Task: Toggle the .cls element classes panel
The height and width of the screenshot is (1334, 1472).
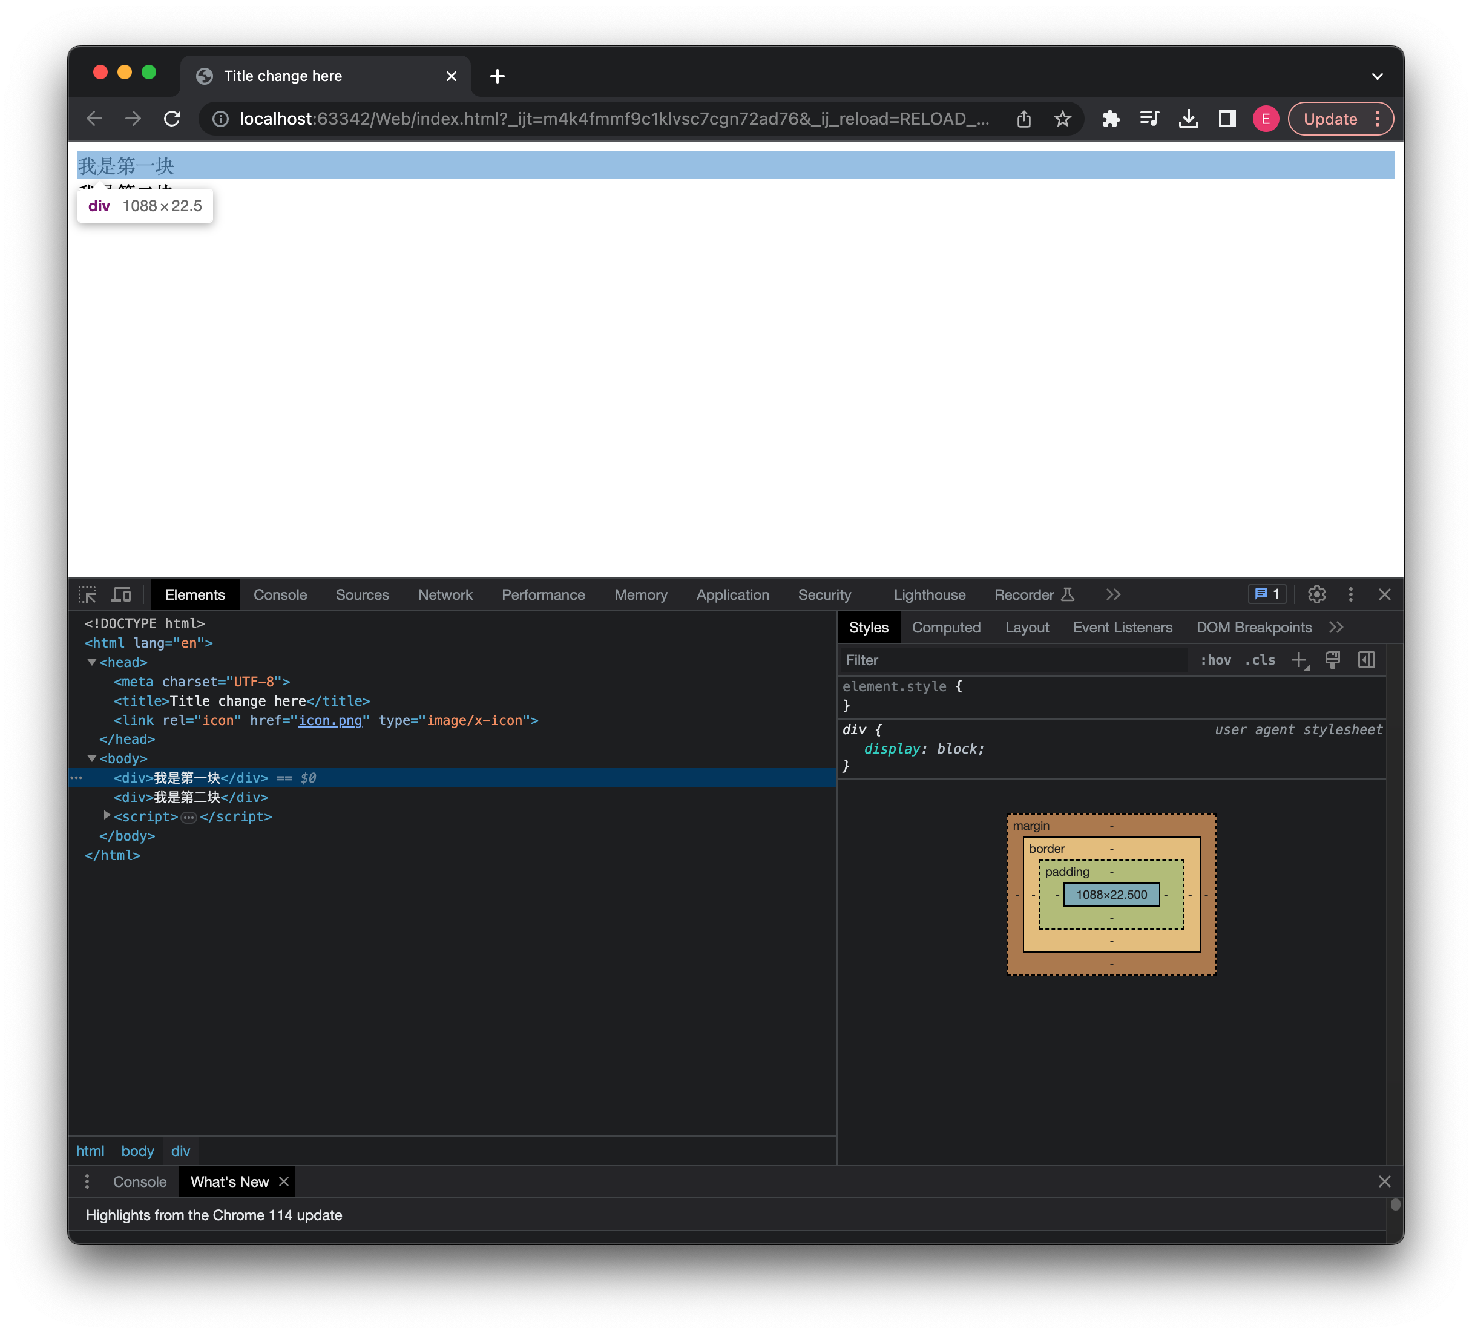Action: pos(1260,660)
